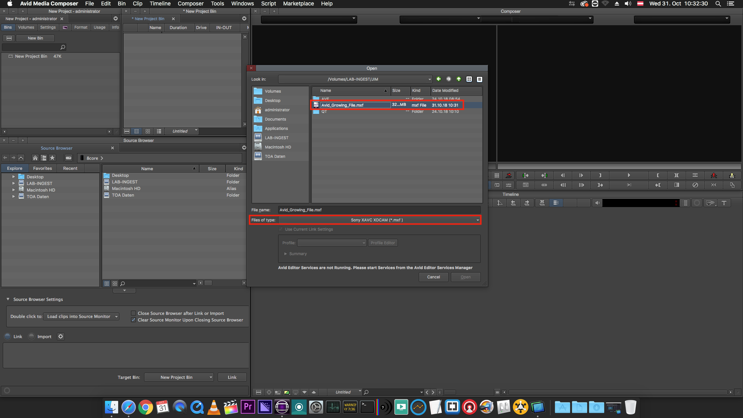Open the Look in path dropdown
Screen dimensions: 743x418
[355, 79]
